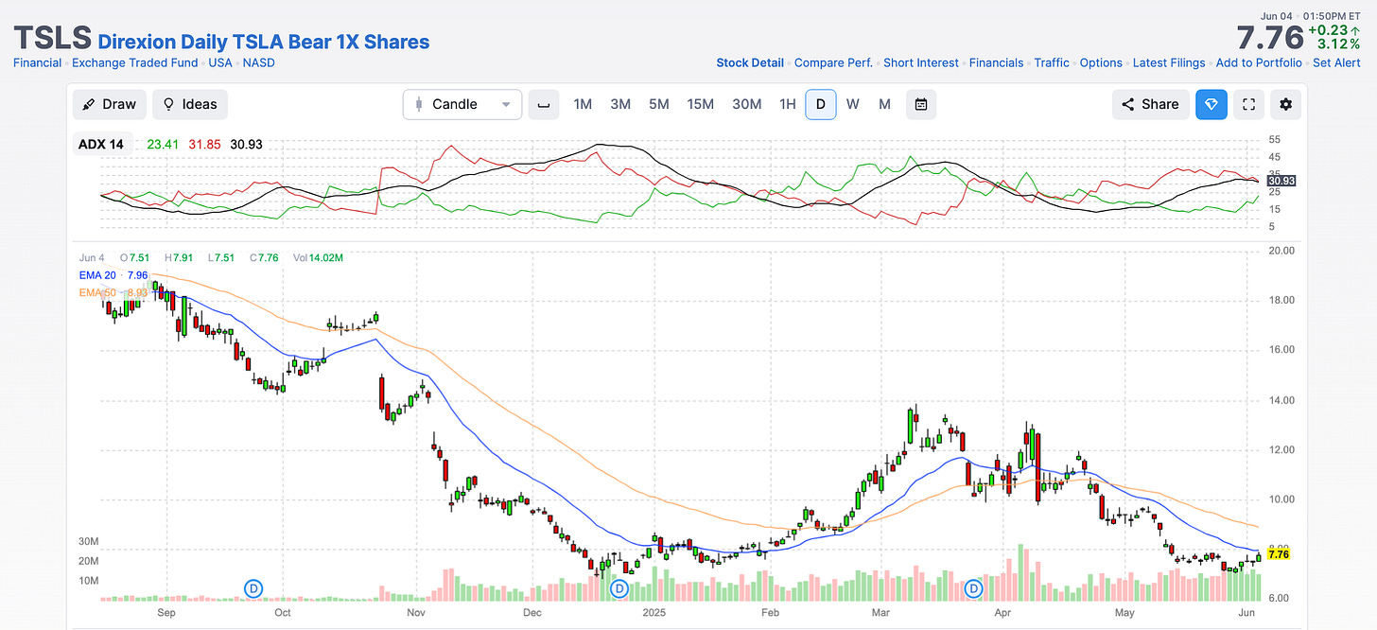This screenshot has width=1377, height=630.
Task: Open the Traffic link
Action: point(1052,62)
